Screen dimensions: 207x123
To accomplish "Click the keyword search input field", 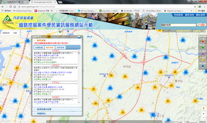I will tap(179, 25).
